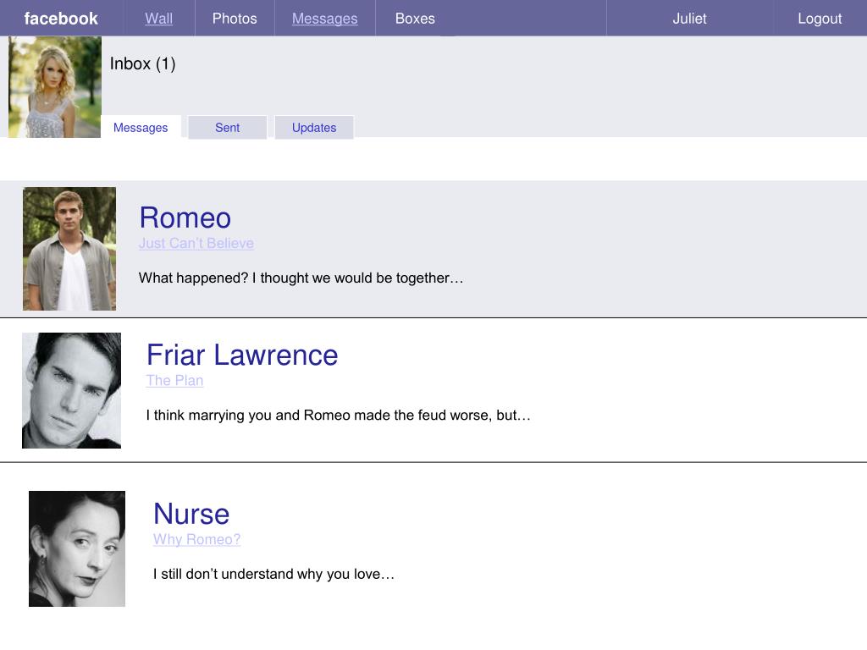Click the sender name Romeo

(x=185, y=218)
